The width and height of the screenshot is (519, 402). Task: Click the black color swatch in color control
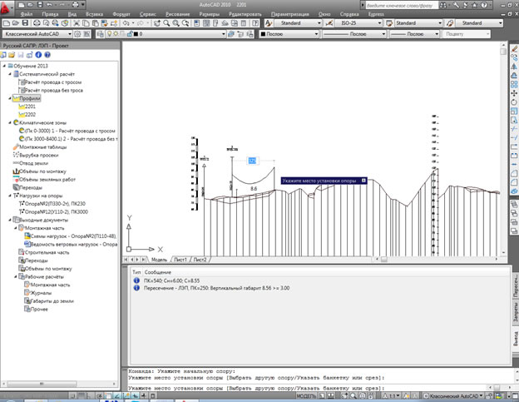click(x=263, y=34)
